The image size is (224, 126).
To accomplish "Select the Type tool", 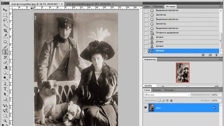I will (5, 89).
